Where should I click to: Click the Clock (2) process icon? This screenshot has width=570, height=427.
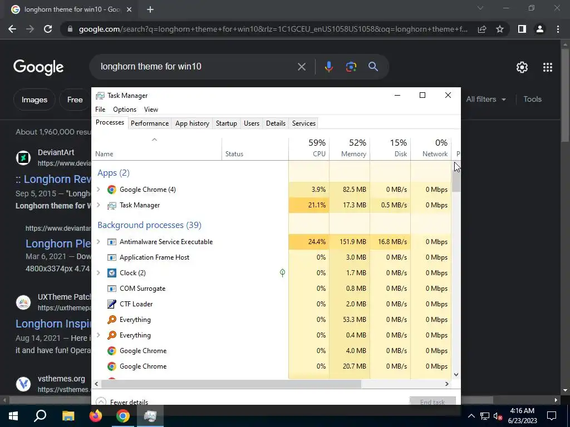(x=111, y=273)
